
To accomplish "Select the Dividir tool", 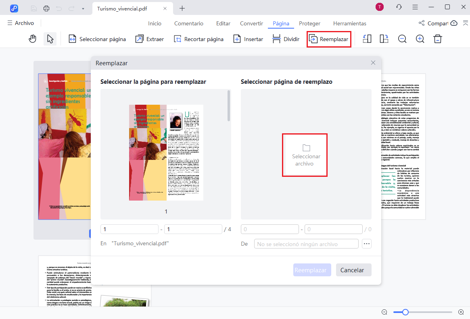I will [x=286, y=39].
